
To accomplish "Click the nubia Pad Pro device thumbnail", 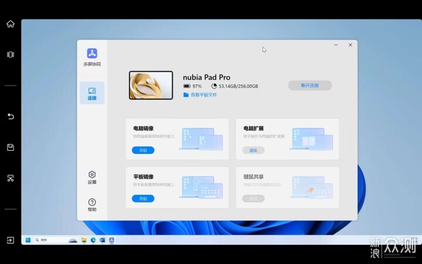I will (151, 85).
